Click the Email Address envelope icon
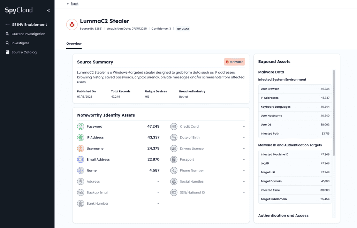 point(81,159)
